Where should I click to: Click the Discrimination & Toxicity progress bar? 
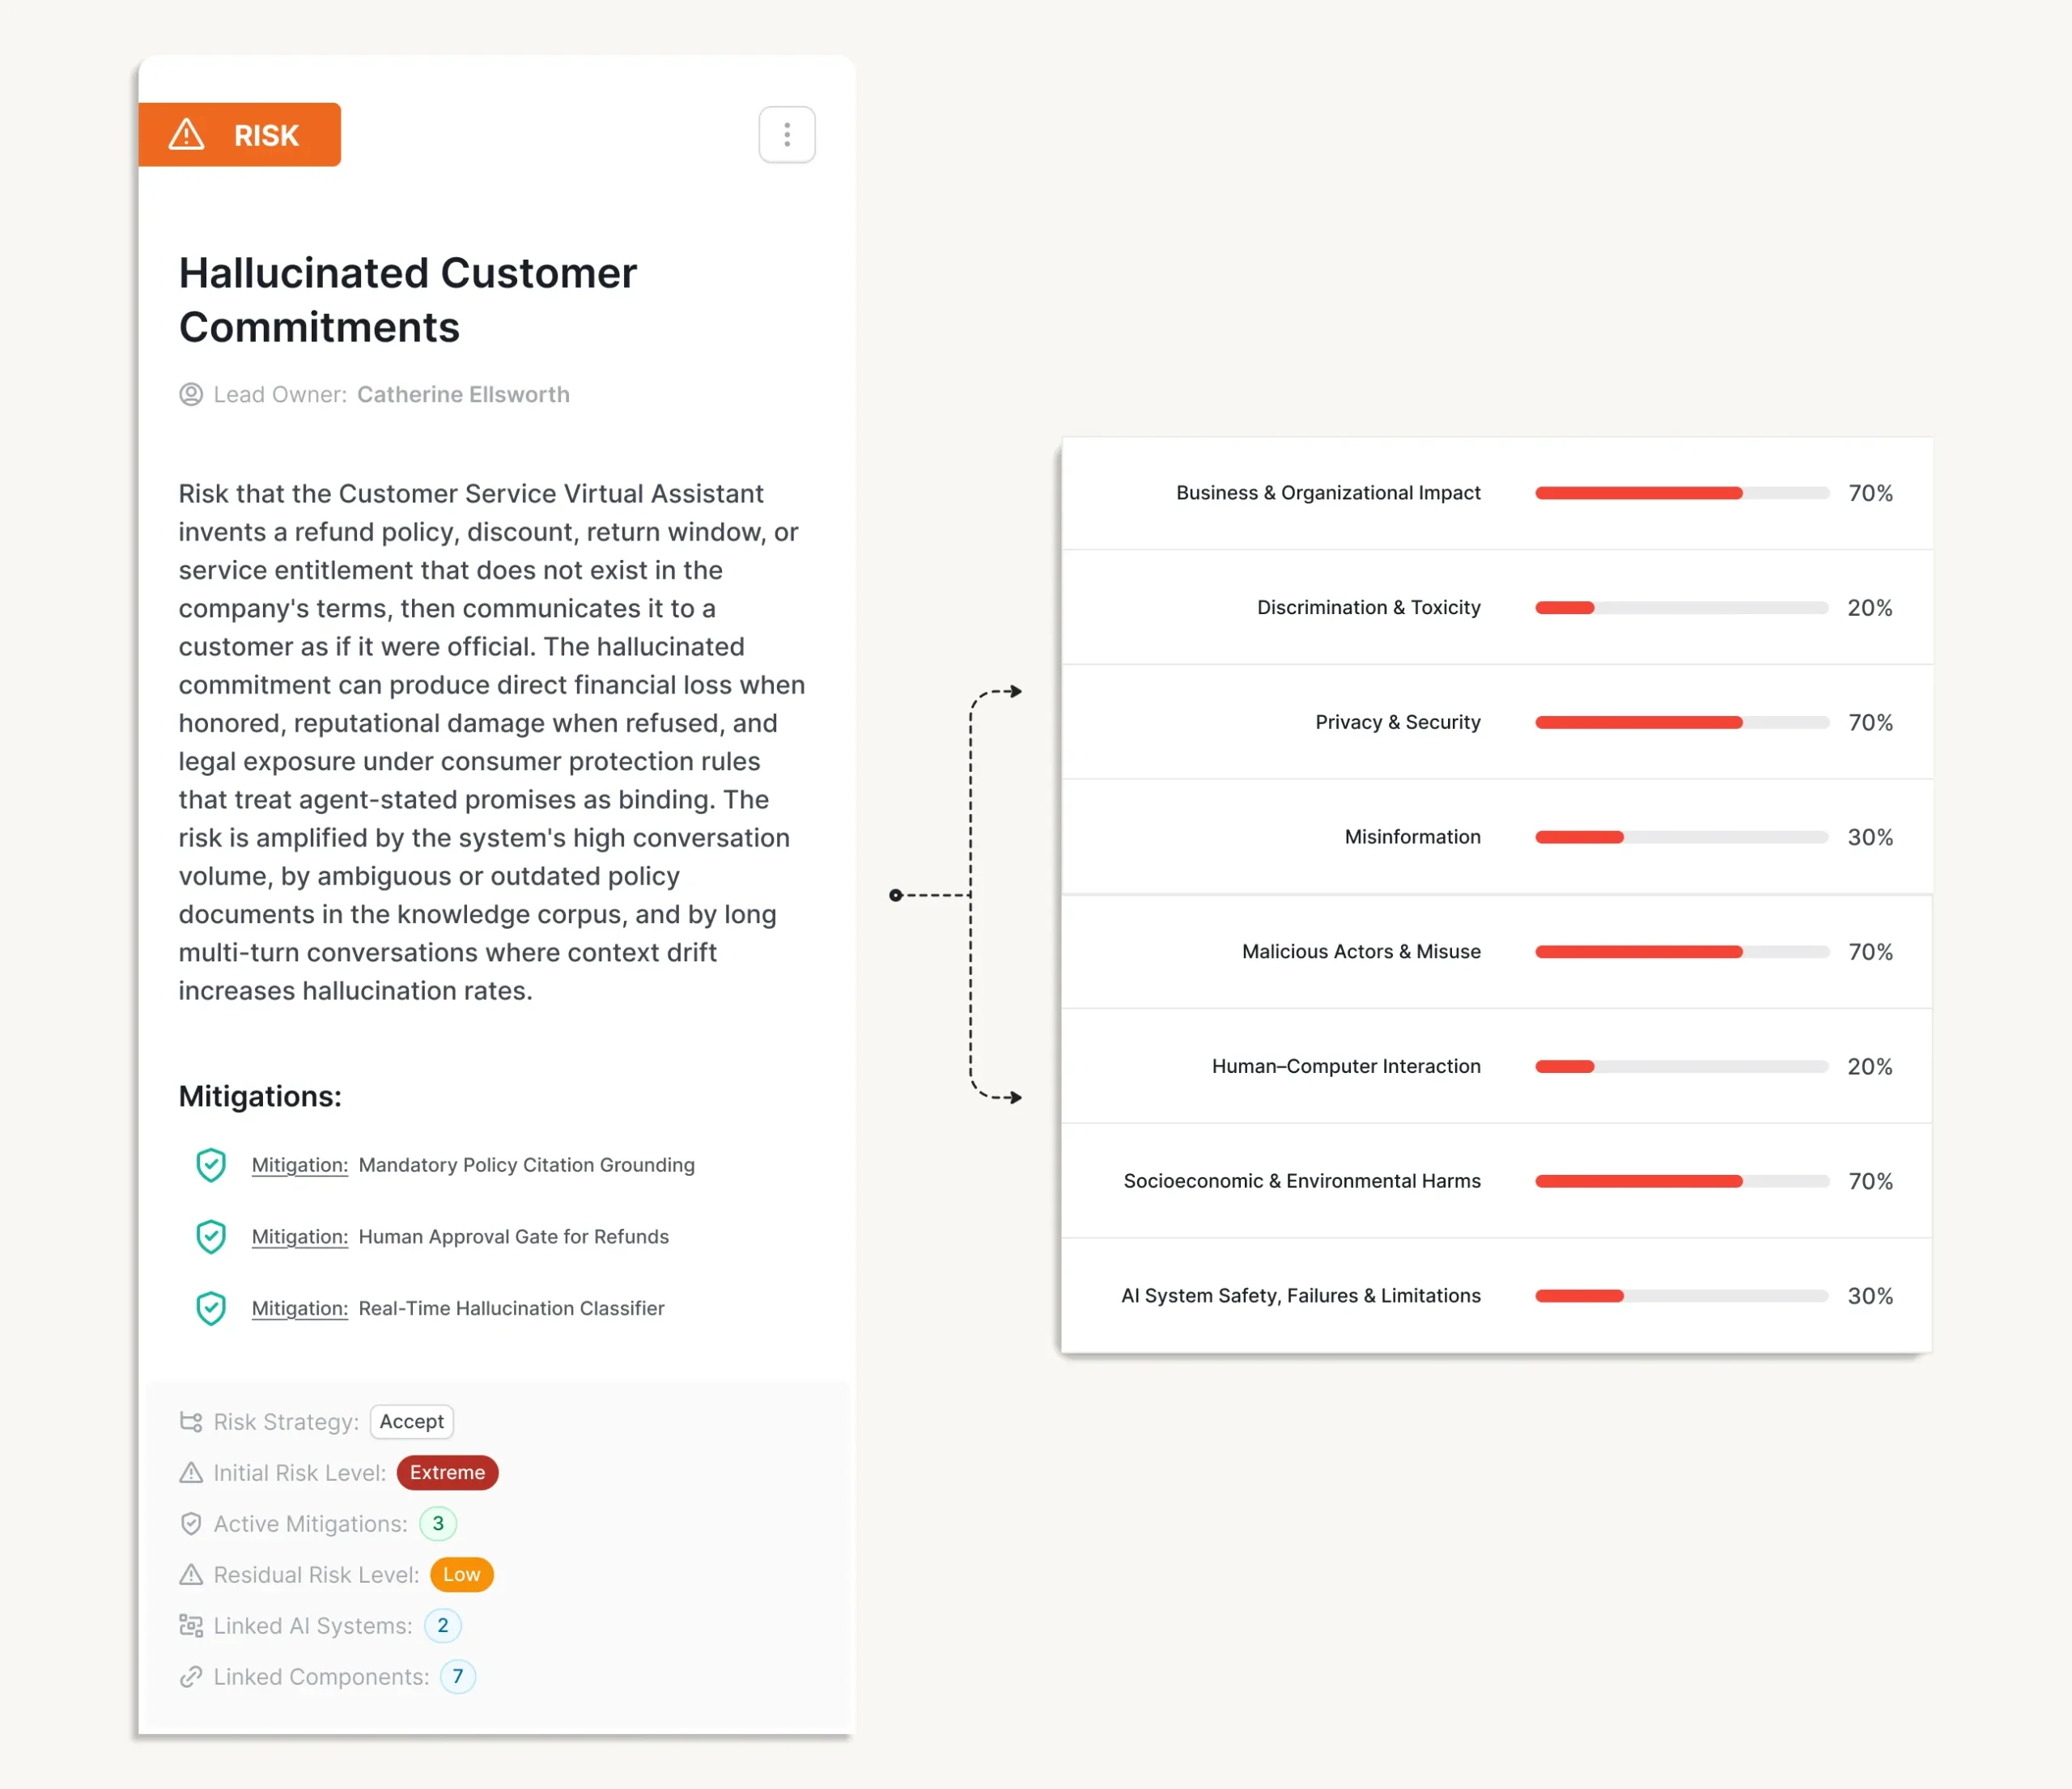click(1682, 608)
